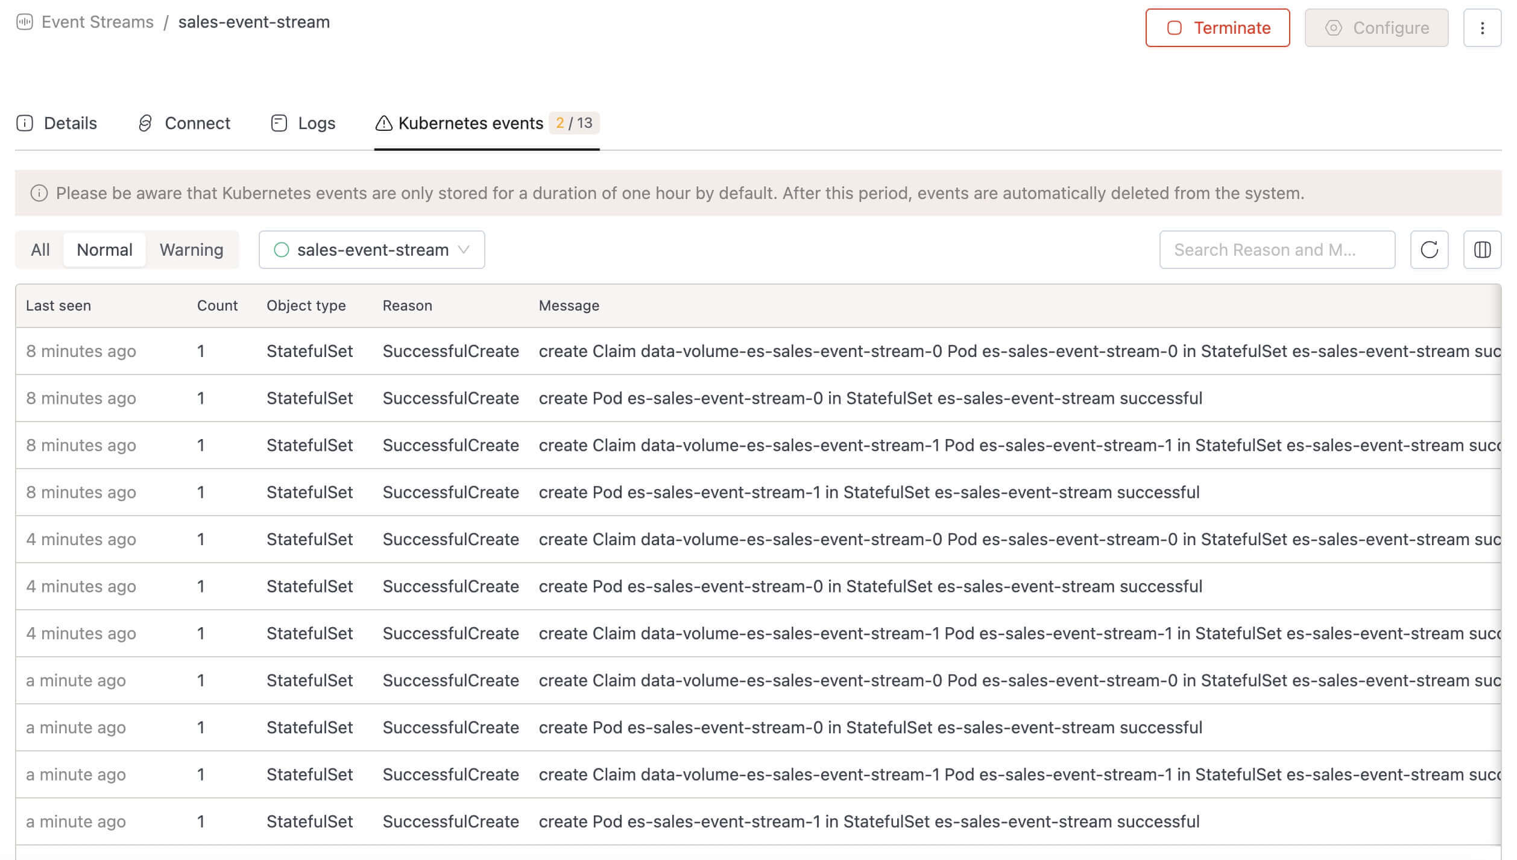Open the sales-event-stream object dropdown
The width and height of the screenshot is (1517, 860).
(371, 250)
